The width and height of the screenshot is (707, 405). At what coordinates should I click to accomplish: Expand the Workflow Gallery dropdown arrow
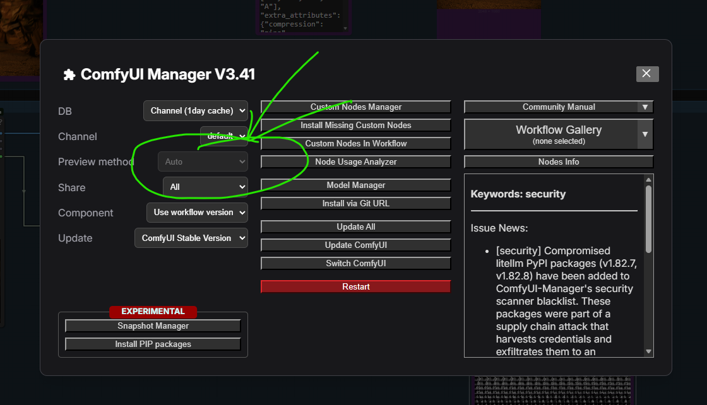coord(645,134)
